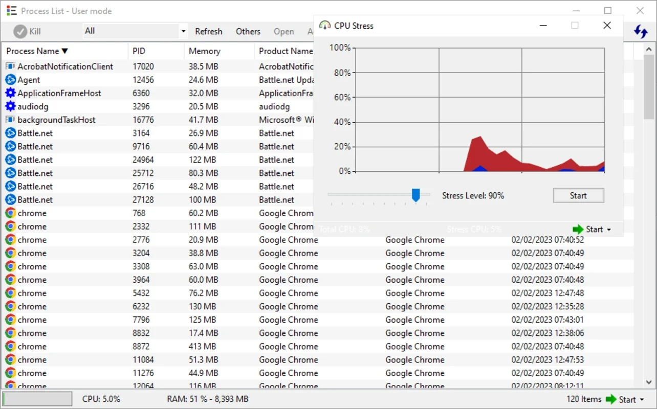The image size is (657, 409).
Task: Click Battle.net icon for PID 3164
Action: click(10, 133)
